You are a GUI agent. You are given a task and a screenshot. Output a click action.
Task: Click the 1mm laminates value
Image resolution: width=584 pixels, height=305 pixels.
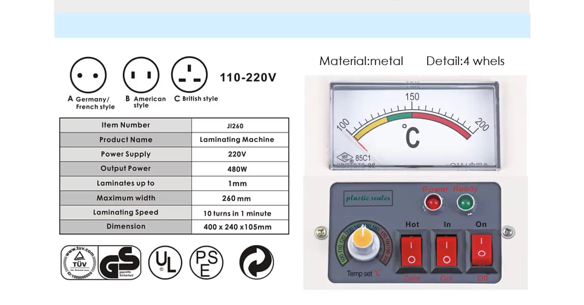coord(237,184)
